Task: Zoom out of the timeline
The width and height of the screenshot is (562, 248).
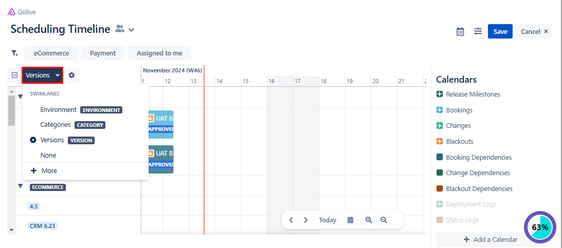Action: point(384,220)
